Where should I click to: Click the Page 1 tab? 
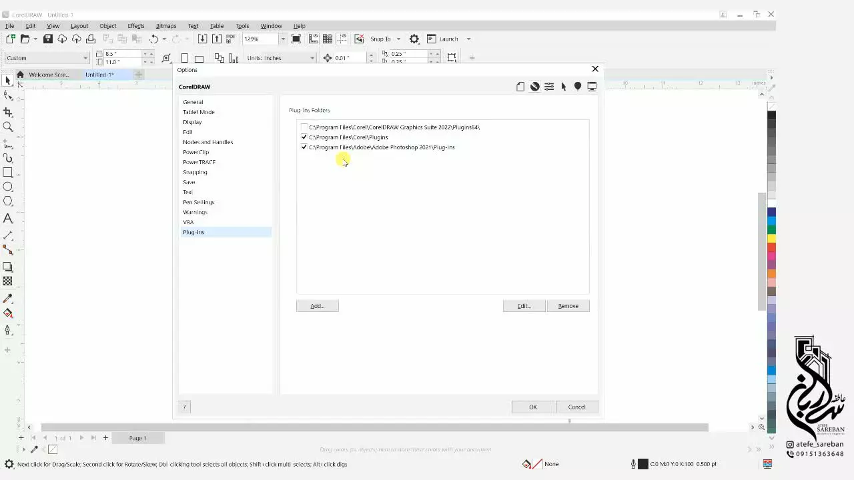point(138,438)
